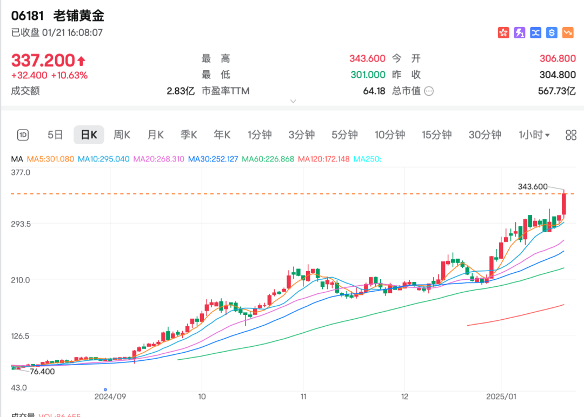Click the orange downward trend icon

point(567,33)
